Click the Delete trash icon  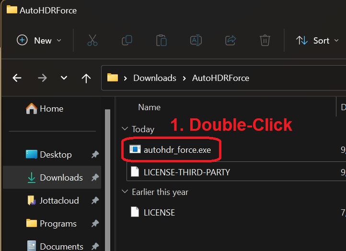point(265,41)
